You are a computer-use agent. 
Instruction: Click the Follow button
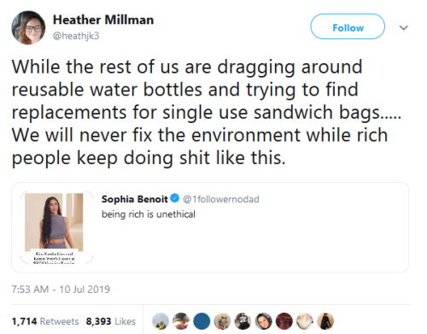click(x=348, y=26)
